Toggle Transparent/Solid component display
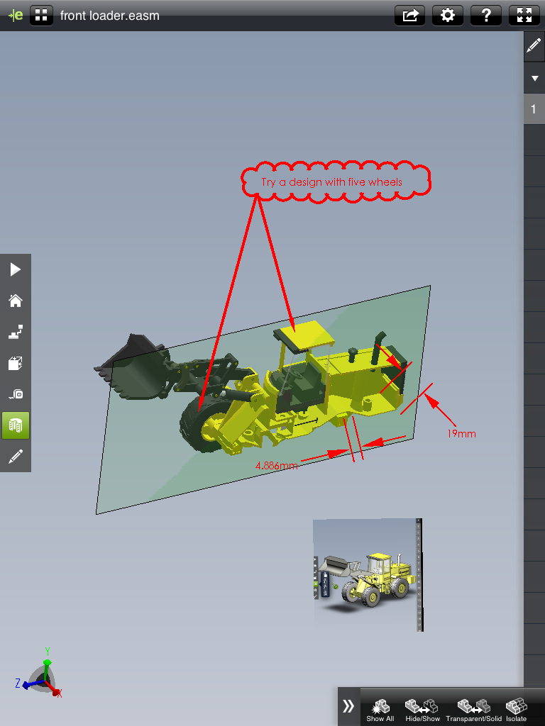545x726 pixels. (473, 710)
